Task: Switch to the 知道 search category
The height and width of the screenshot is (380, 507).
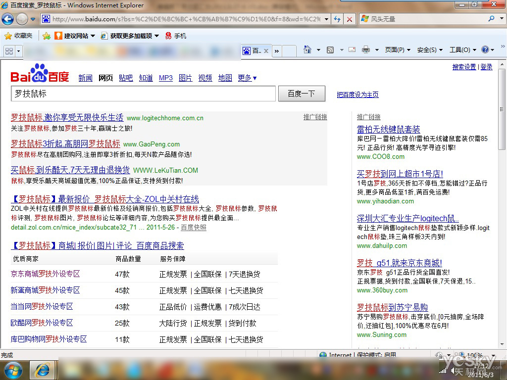Action: click(146, 78)
